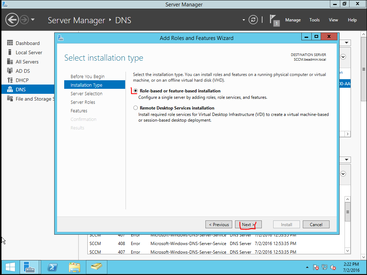This screenshot has height=275, width=367.
Task: Open the Manage menu
Action: pos(293,20)
